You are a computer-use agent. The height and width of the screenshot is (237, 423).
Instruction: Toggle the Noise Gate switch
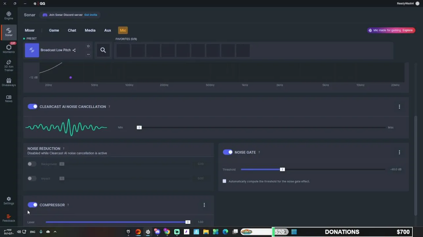point(227,152)
